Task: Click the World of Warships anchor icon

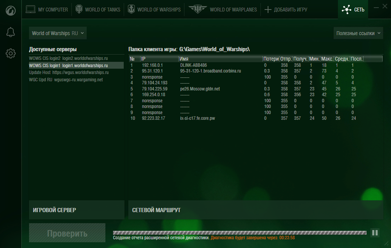Action: (131, 9)
